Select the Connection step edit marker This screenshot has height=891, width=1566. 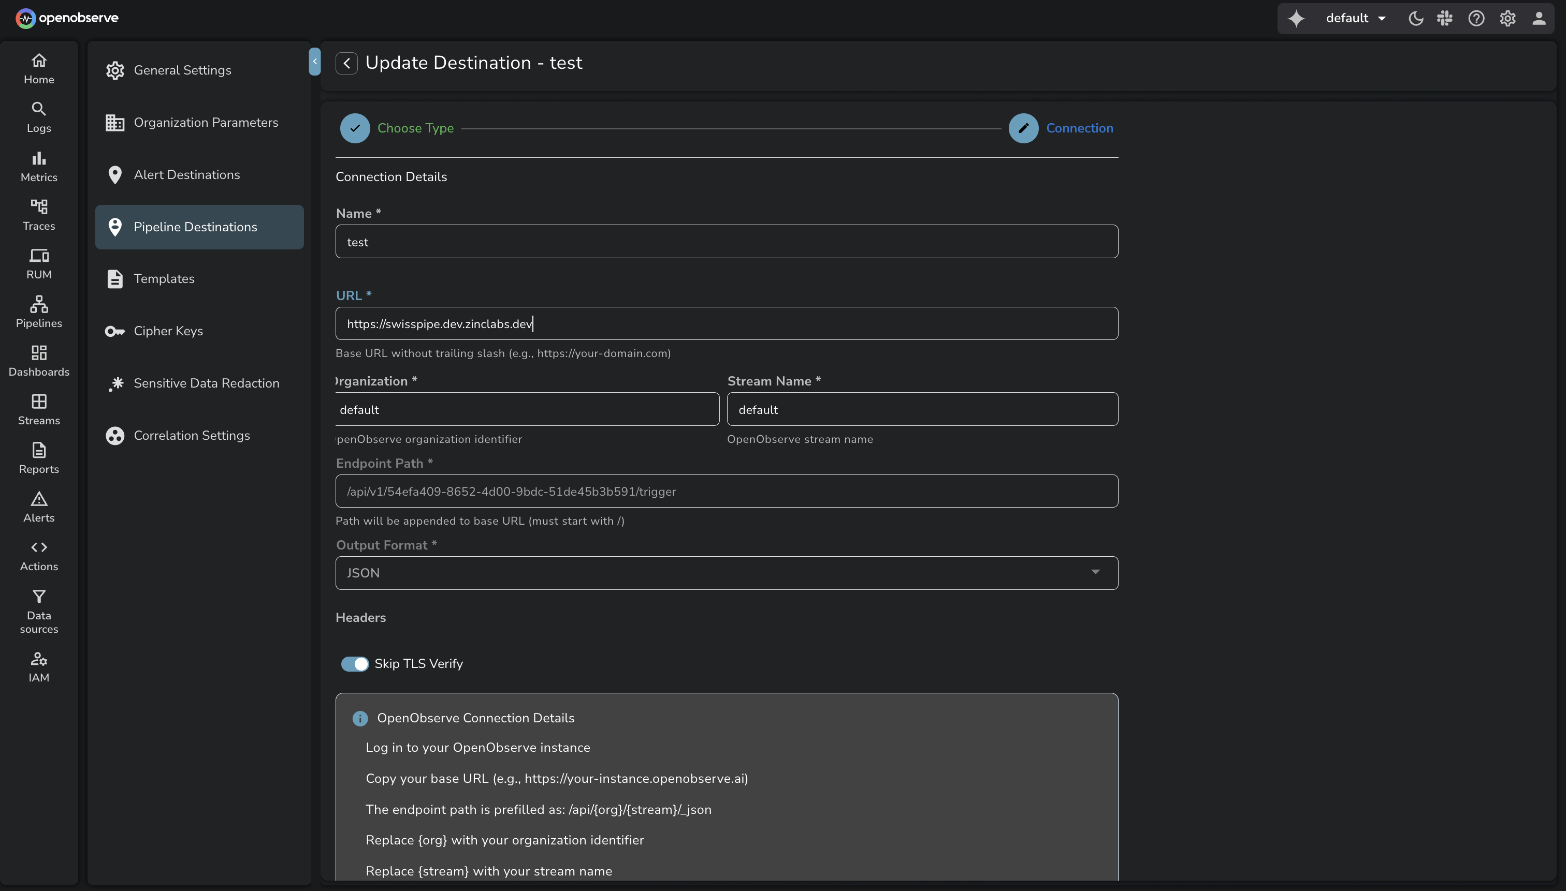[1022, 128]
